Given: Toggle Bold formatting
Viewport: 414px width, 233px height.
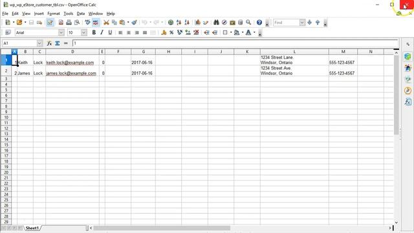Looking at the screenshot, I should [x=94, y=32].
